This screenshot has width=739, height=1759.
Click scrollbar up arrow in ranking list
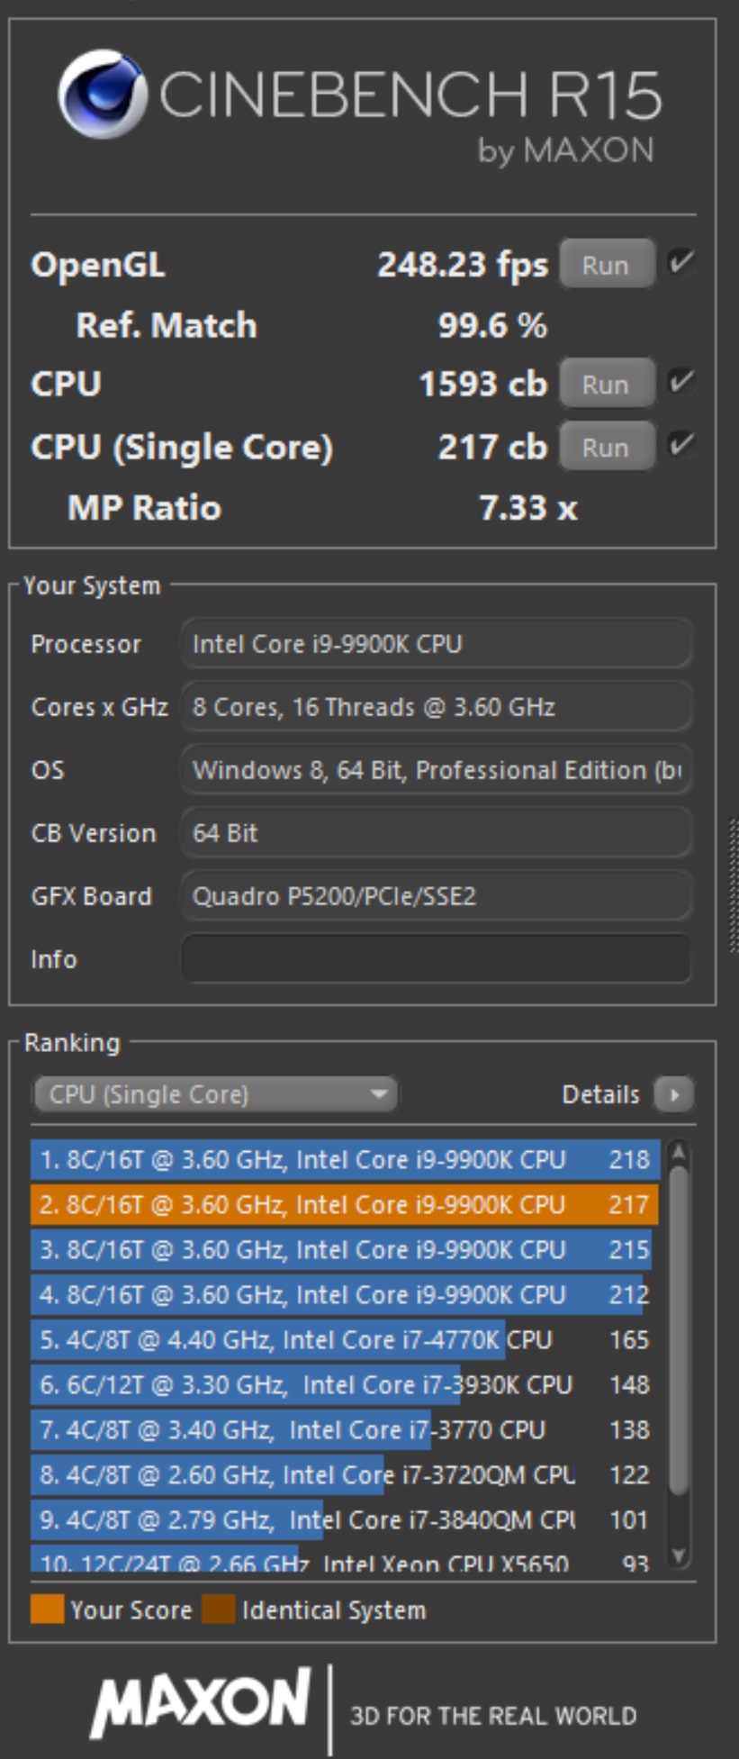click(680, 1152)
